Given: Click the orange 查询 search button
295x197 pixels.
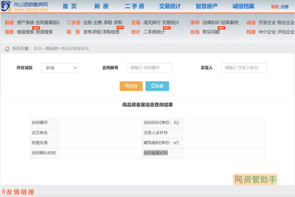Looking at the screenshot, I should coord(131,86).
